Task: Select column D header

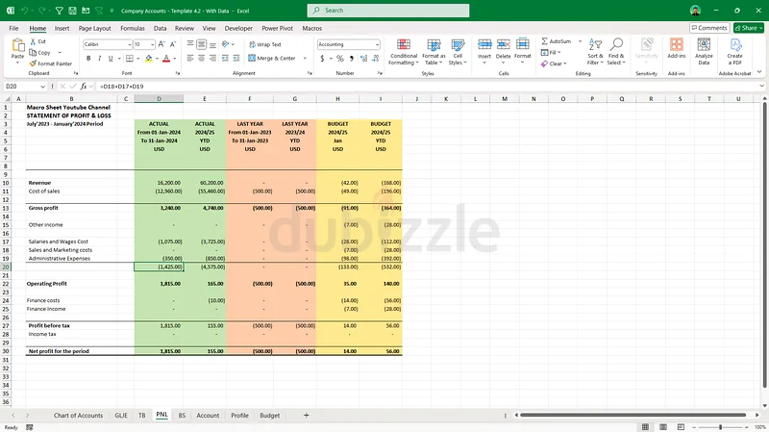Action: [159, 99]
